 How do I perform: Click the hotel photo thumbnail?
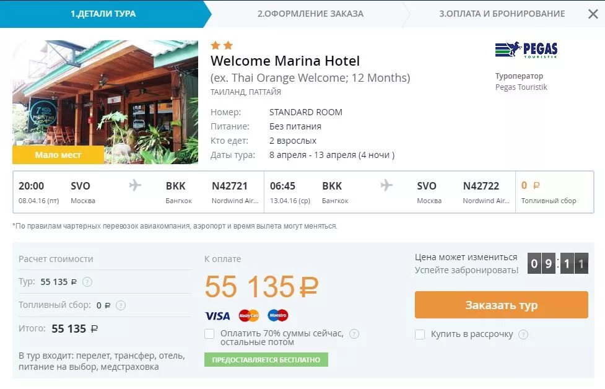(105, 102)
